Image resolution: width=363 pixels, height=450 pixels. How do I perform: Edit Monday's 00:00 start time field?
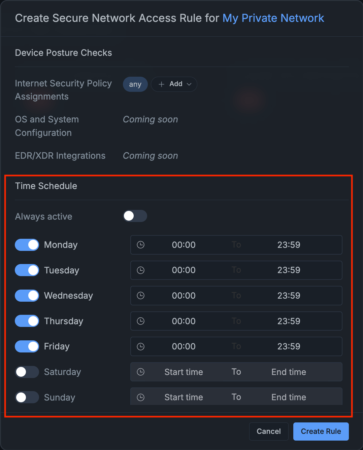click(x=184, y=245)
